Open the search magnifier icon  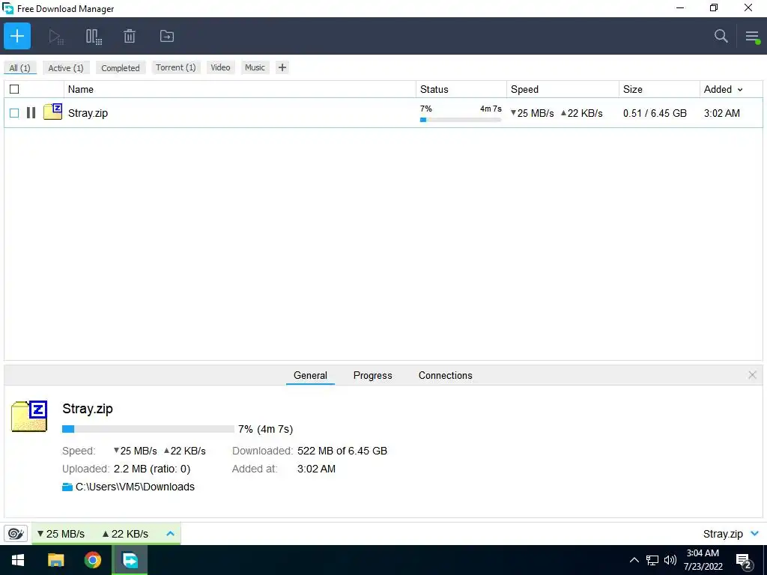coord(721,36)
